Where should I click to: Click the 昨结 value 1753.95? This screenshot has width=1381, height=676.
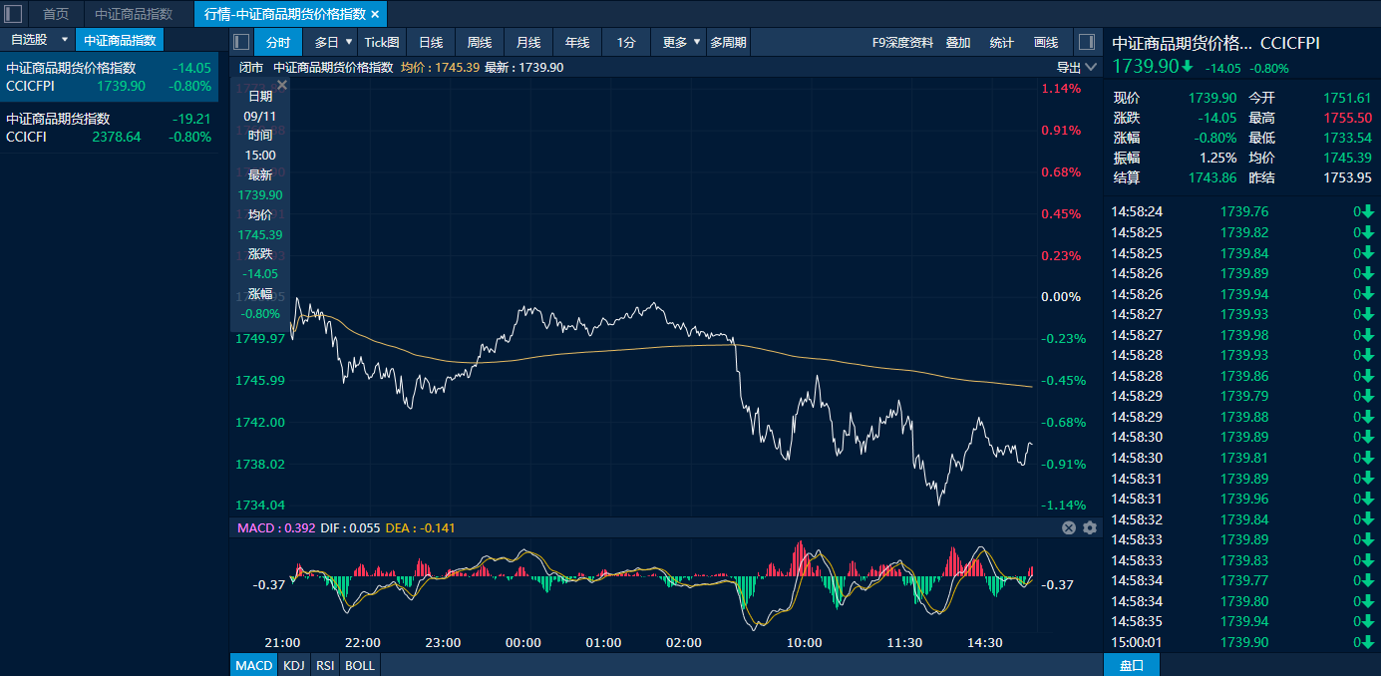tap(1347, 177)
